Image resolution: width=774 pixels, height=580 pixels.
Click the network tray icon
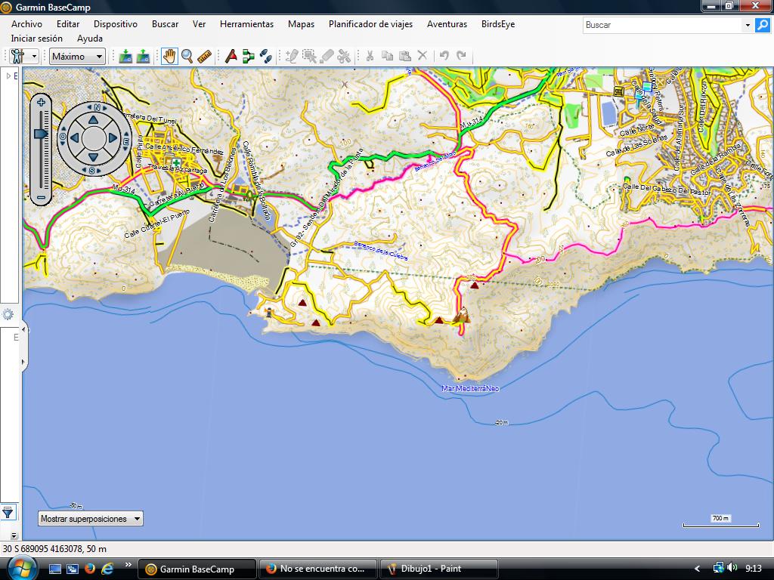tap(718, 568)
